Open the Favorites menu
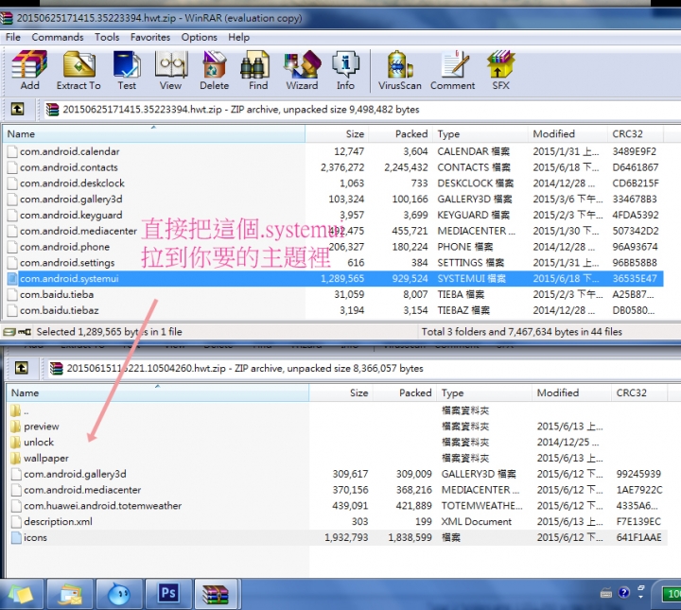The width and height of the screenshot is (681, 610). [x=150, y=37]
